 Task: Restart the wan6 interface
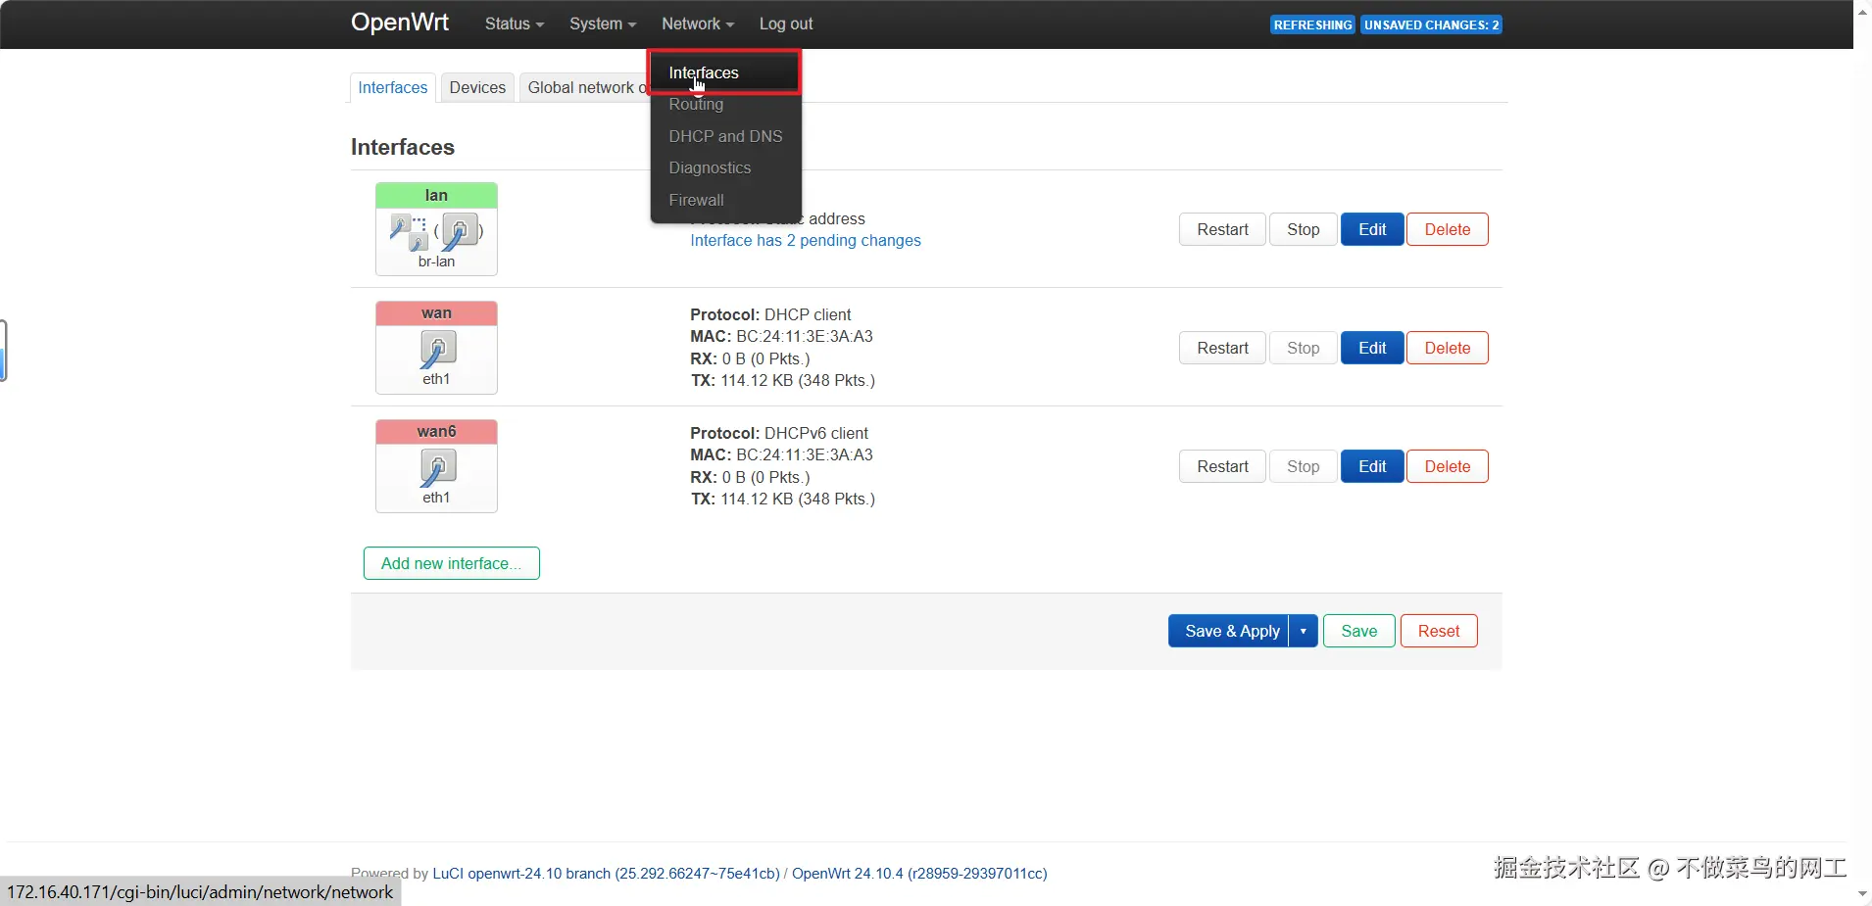(x=1222, y=466)
